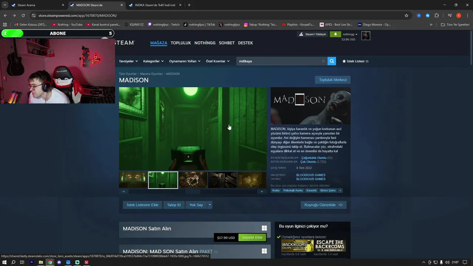This screenshot has width=473, height=266.
Task: Expand the Yok Say dropdown arrow
Action: pos(210,205)
